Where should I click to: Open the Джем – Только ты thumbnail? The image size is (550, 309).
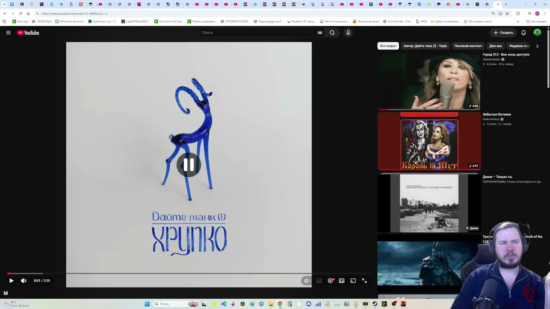click(x=429, y=203)
